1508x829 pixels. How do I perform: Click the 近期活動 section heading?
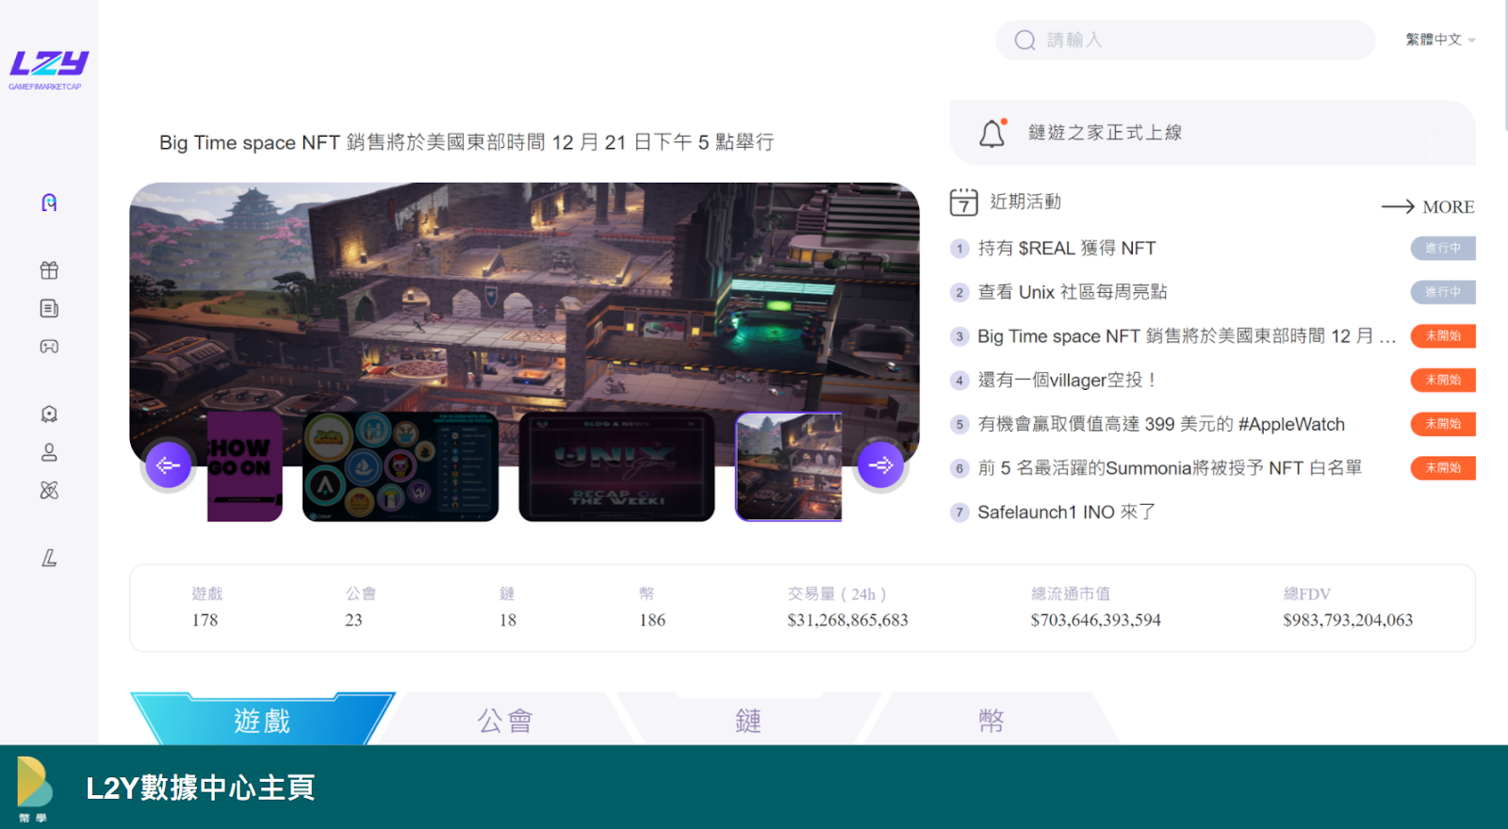1025,202
